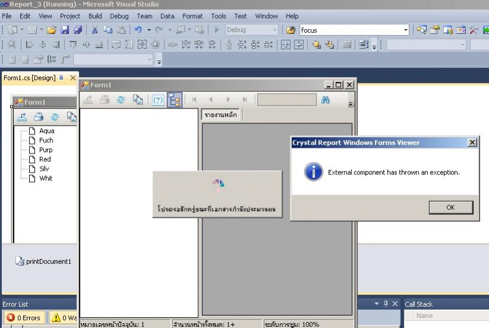Click the Toolbox wrench icon

(x=474, y=30)
